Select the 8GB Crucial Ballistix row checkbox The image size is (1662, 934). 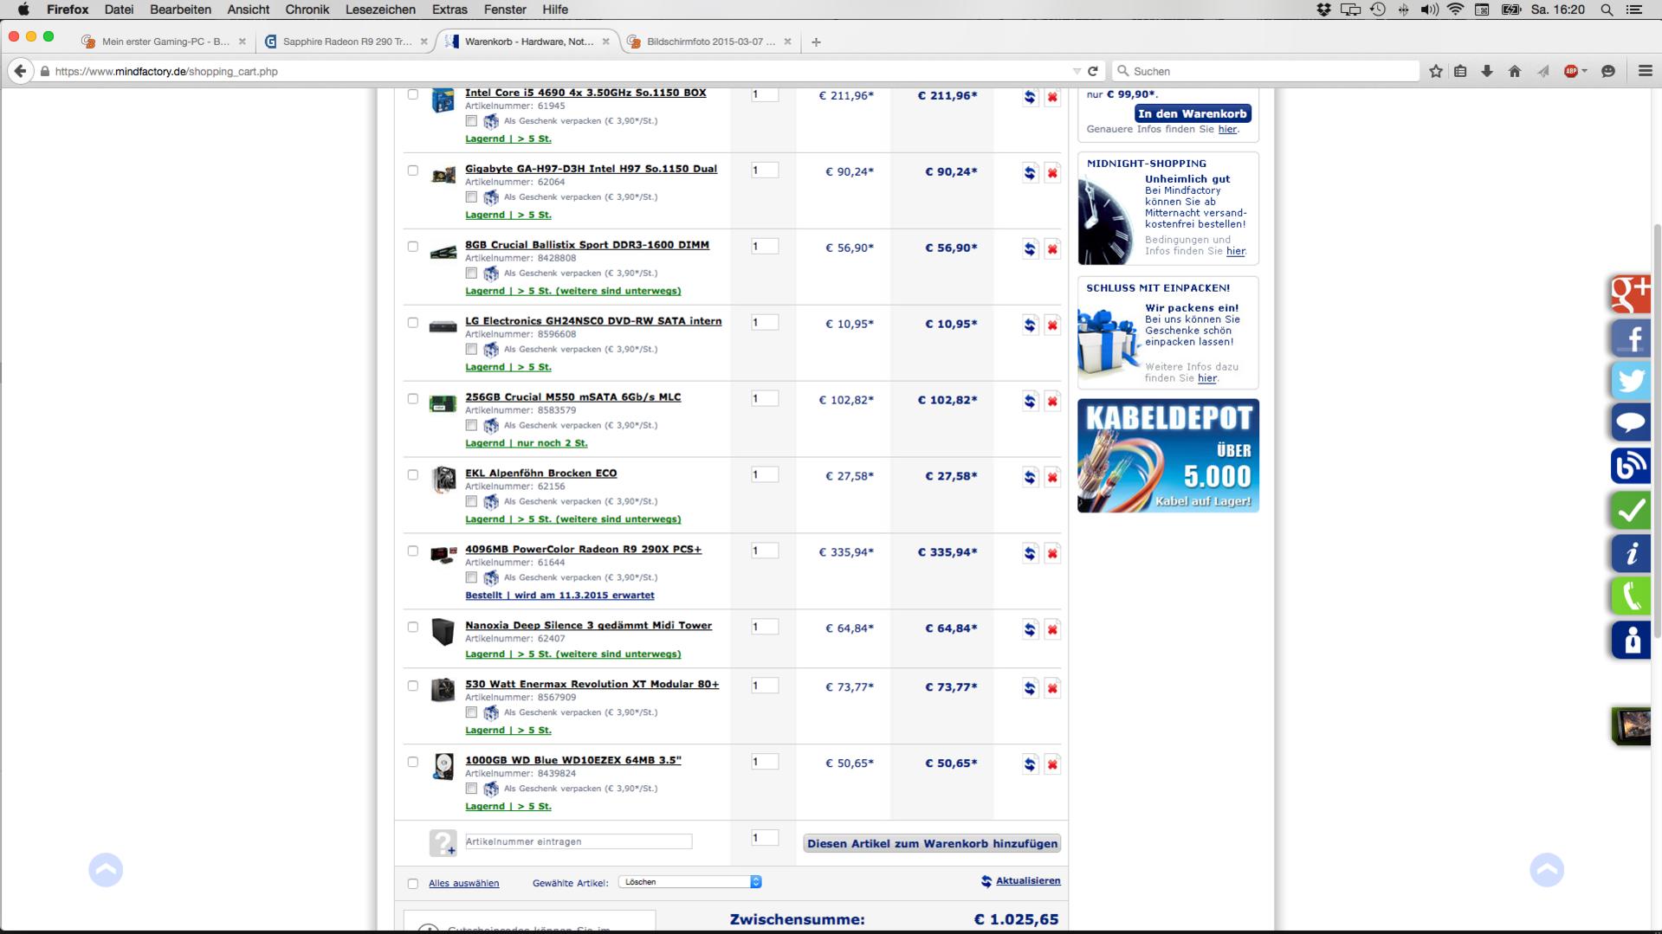(x=413, y=247)
